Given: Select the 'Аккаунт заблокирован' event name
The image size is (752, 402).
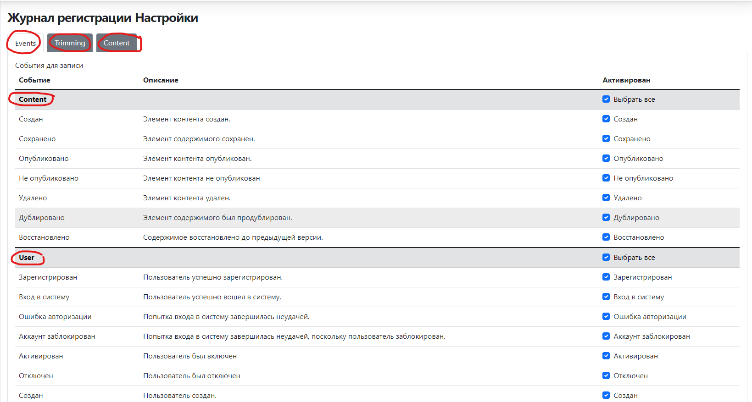Looking at the screenshot, I should point(57,336).
